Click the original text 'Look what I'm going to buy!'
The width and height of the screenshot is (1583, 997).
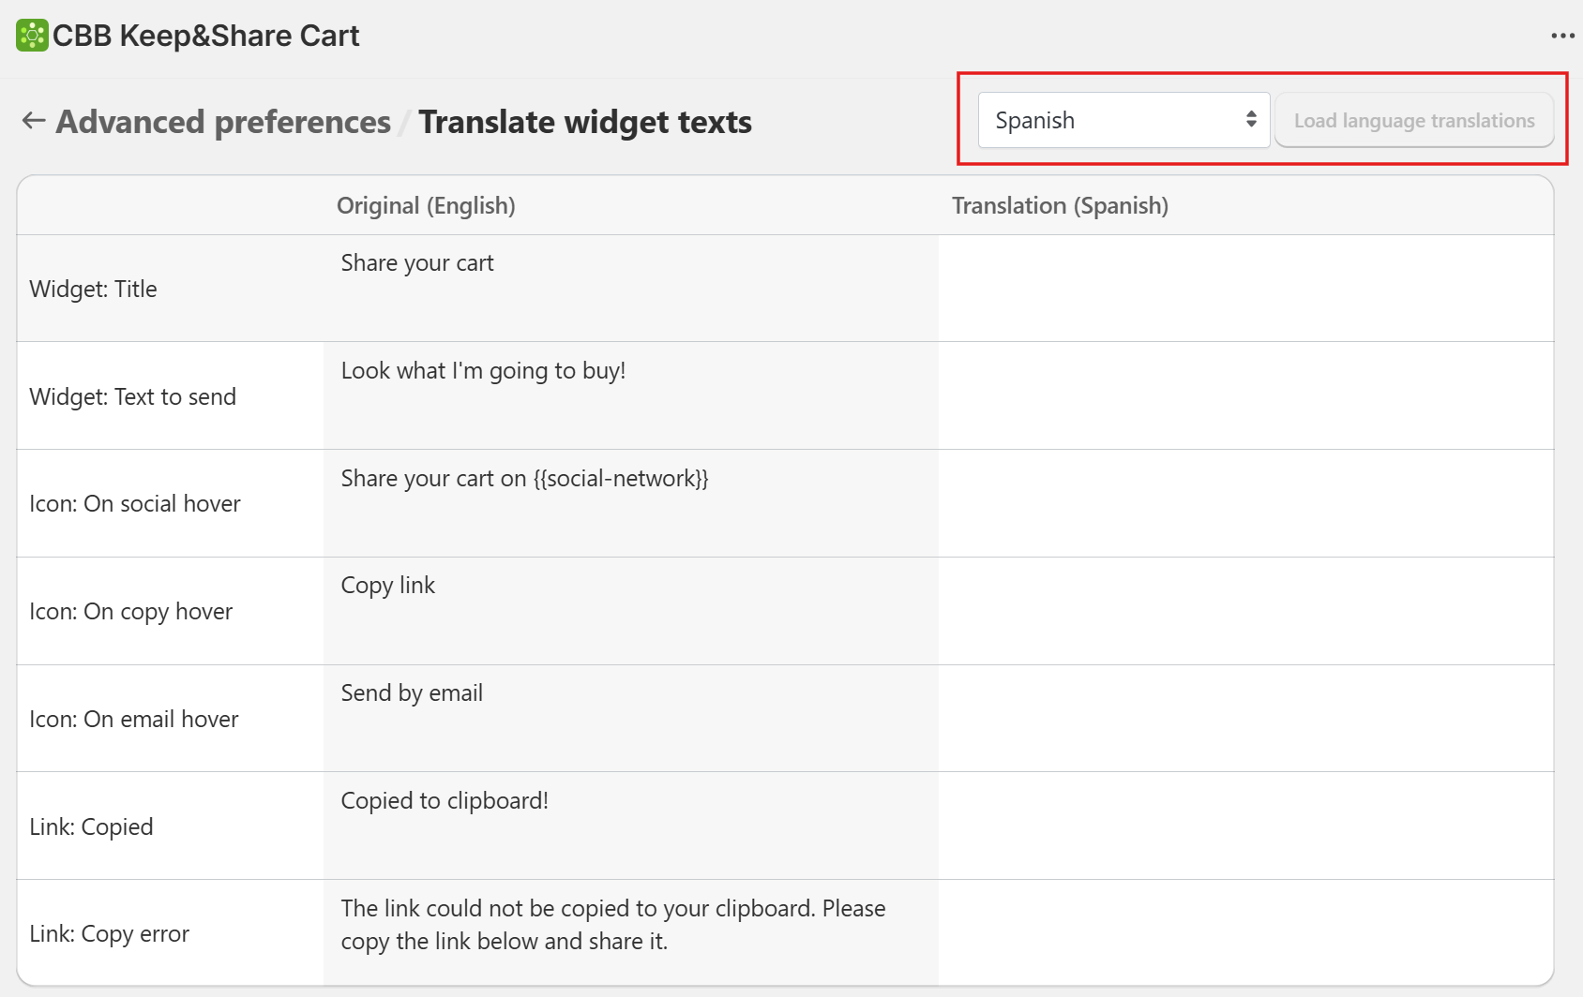[483, 371]
